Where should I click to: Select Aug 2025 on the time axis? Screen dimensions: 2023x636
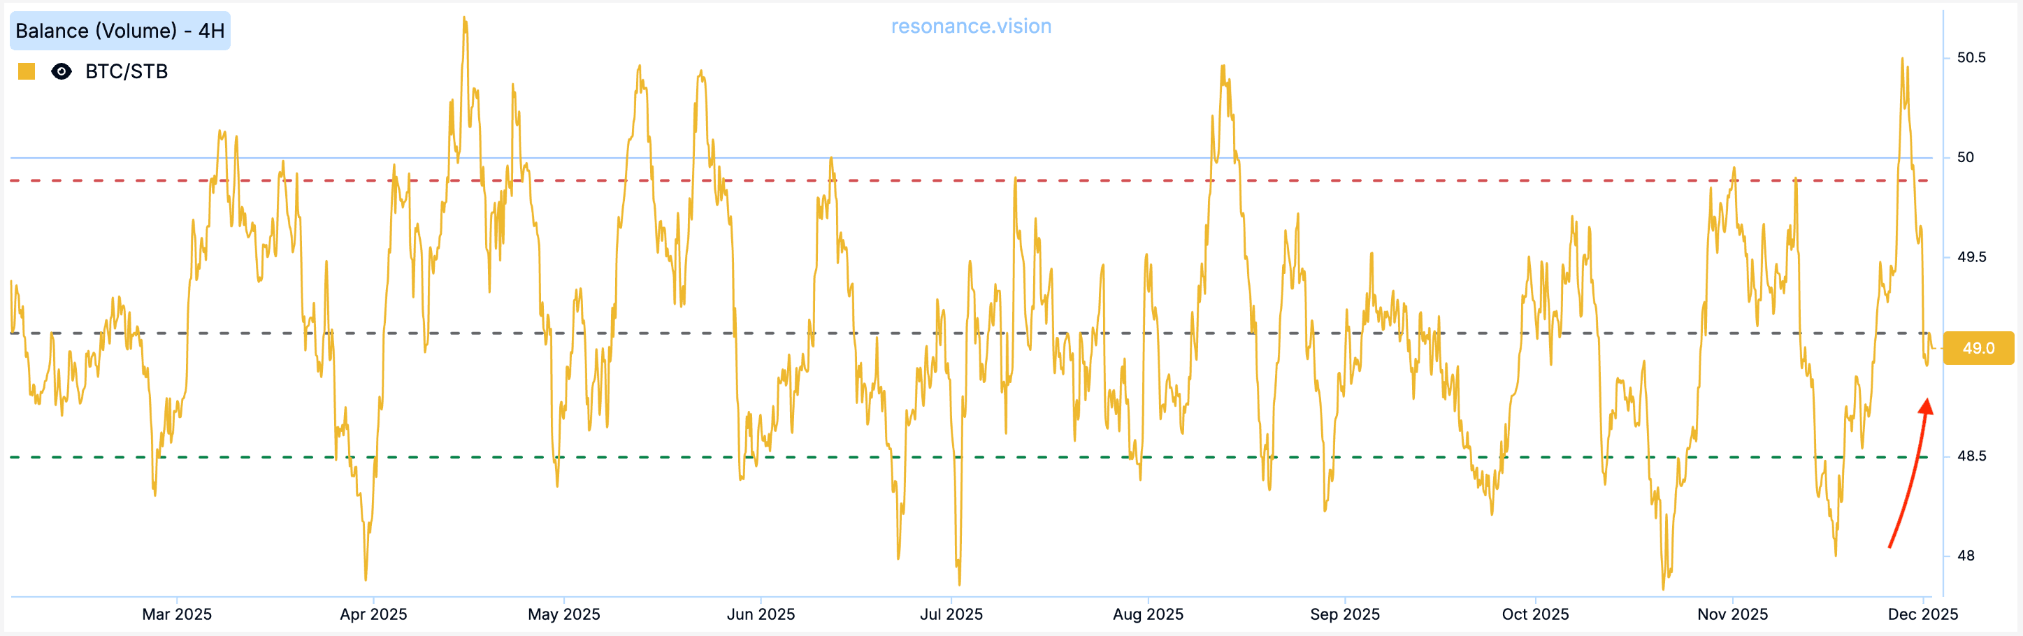click(1147, 614)
